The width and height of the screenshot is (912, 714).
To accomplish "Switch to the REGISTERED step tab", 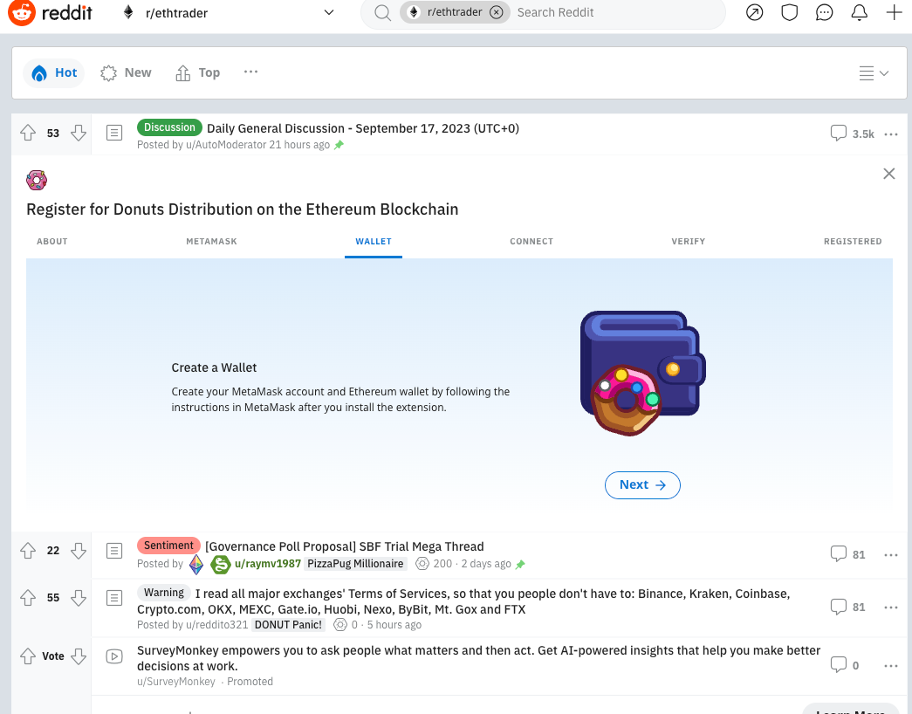I will coord(853,242).
